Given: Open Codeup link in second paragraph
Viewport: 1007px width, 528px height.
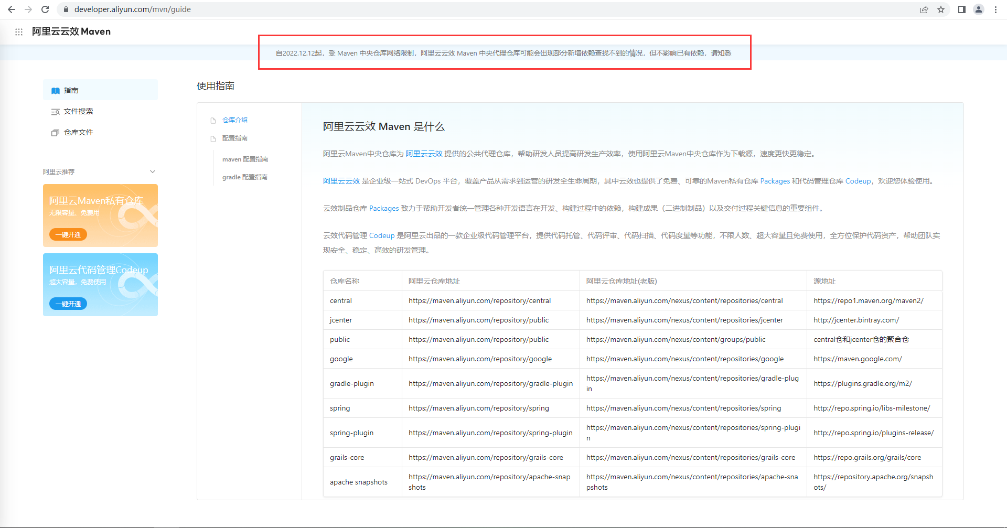Looking at the screenshot, I should (x=858, y=181).
